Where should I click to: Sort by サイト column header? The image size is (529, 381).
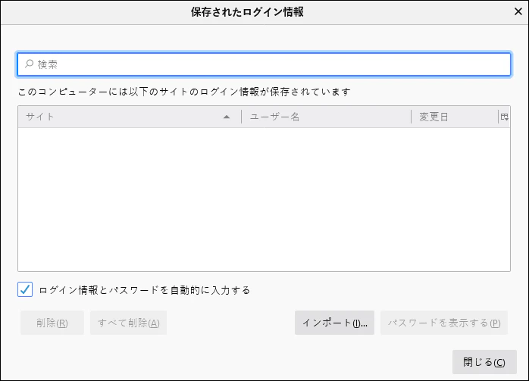[130, 117]
